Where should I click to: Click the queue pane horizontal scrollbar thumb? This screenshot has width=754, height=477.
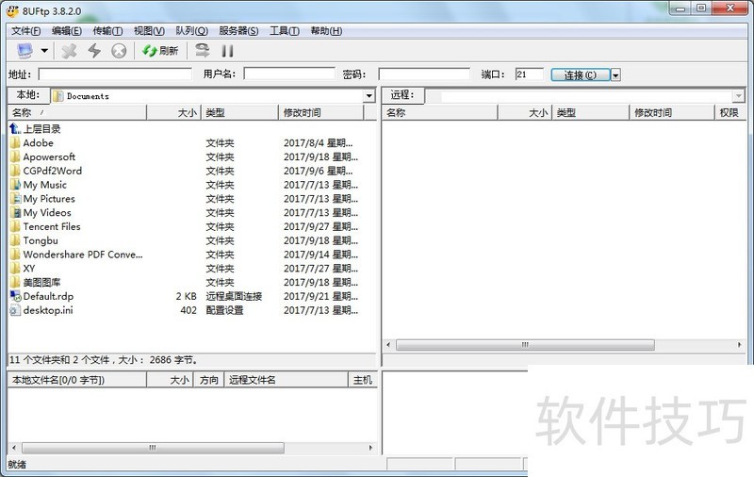pyautogui.click(x=153, y=448)
